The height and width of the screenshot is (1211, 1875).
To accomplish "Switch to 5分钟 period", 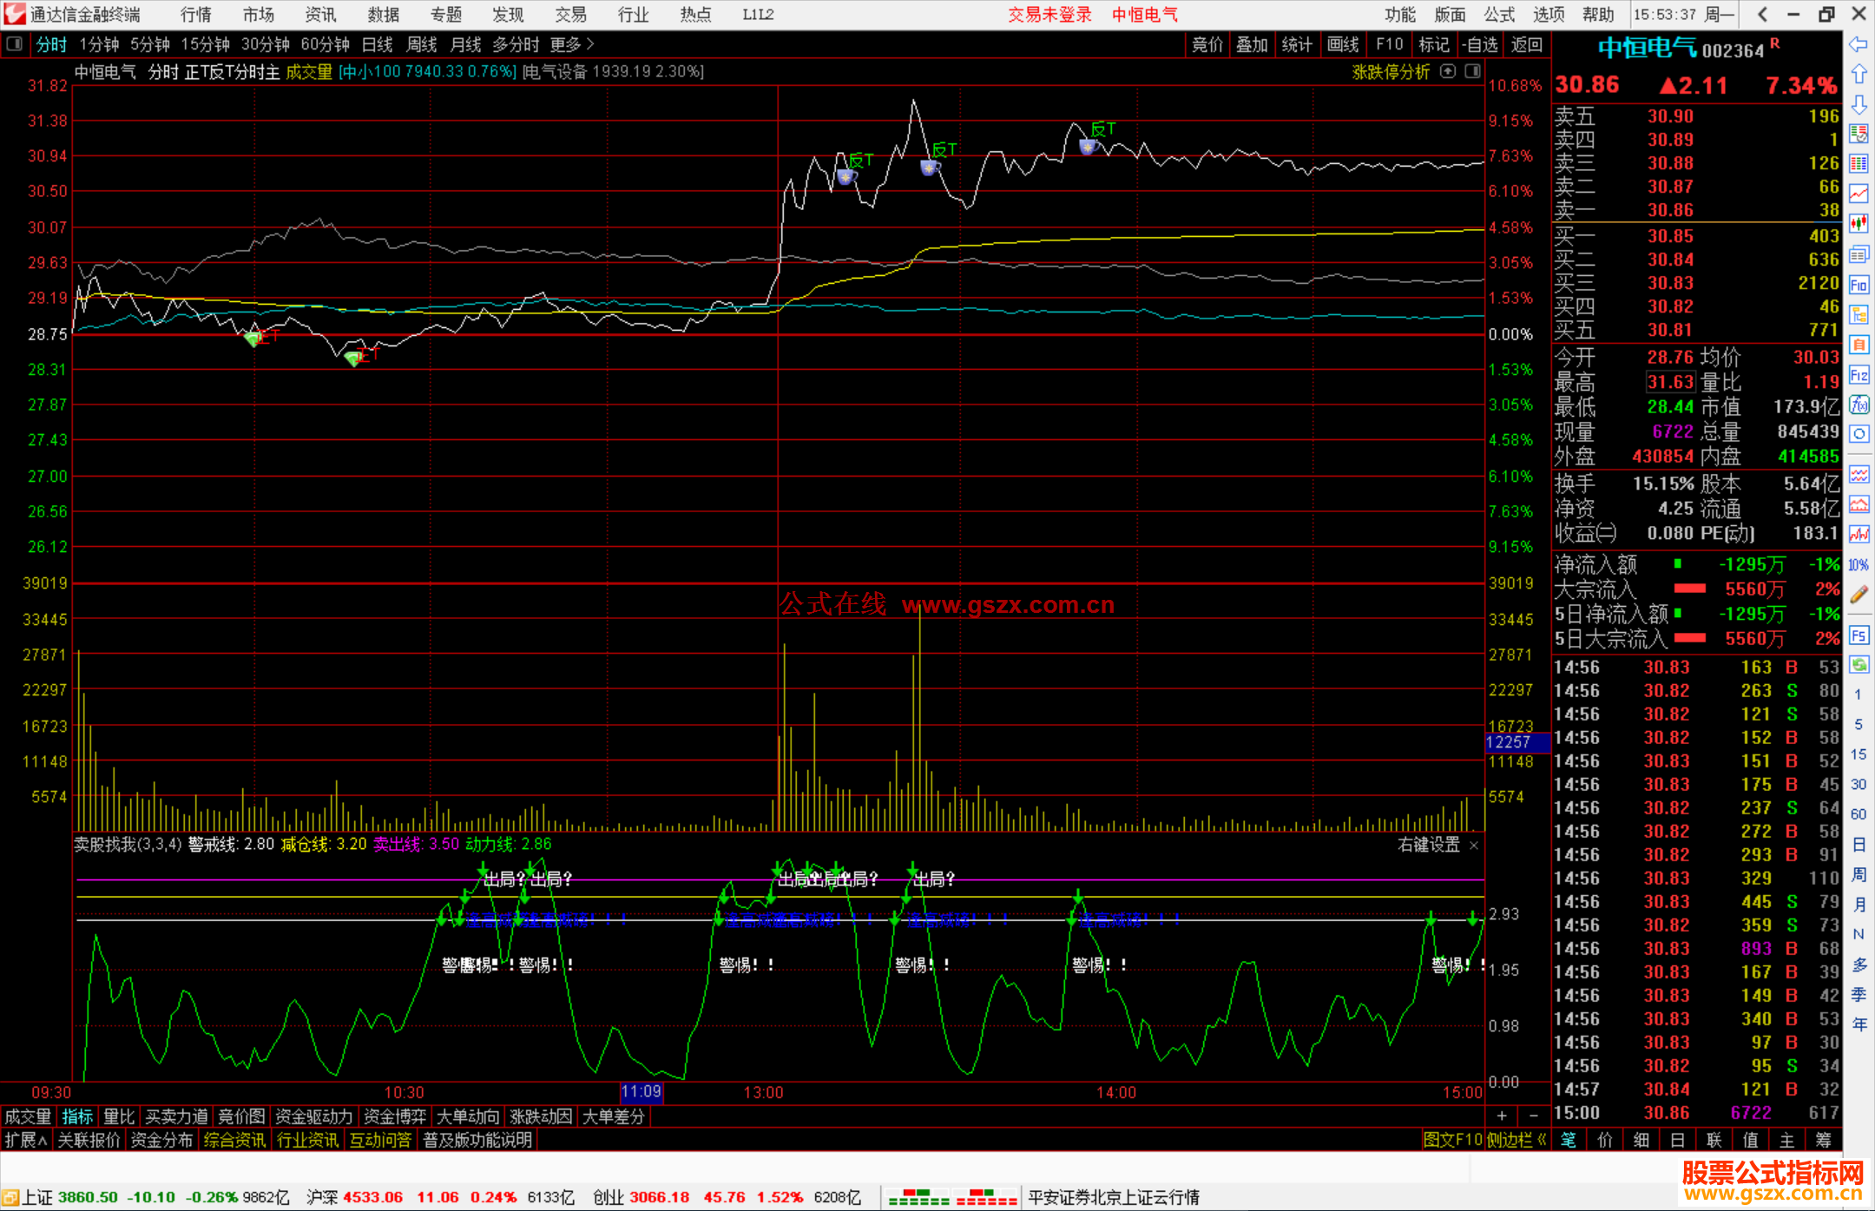I will 150,44.
